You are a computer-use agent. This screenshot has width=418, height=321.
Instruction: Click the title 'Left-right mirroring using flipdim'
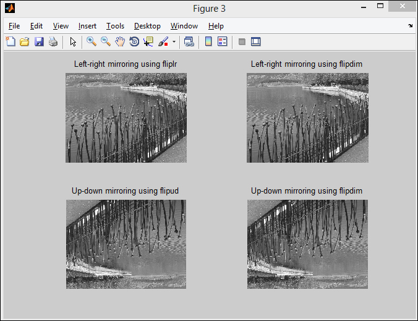(307, 64)
